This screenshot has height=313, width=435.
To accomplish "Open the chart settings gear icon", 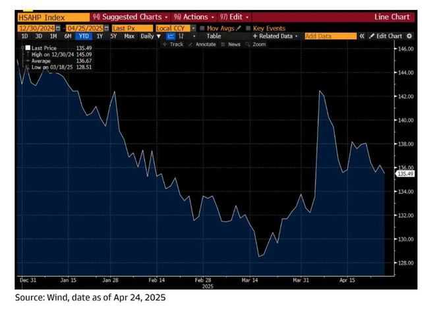I will point(409,36).
